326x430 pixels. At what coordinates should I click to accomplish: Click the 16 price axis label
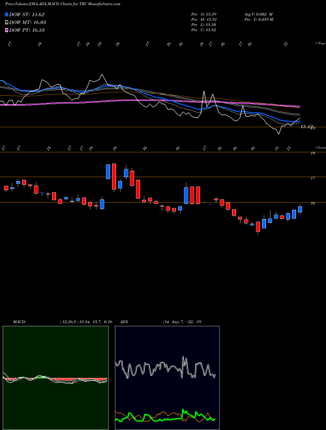point(312,203)
